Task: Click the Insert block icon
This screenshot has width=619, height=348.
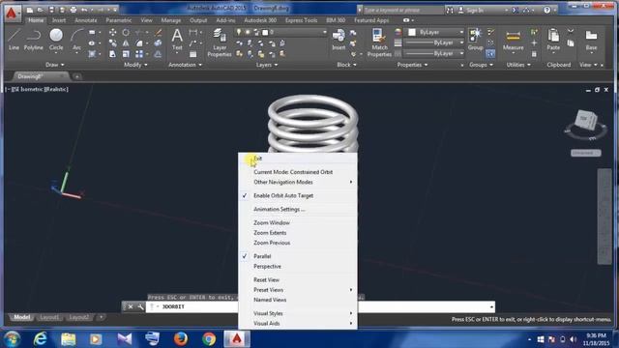Action: 339,40
